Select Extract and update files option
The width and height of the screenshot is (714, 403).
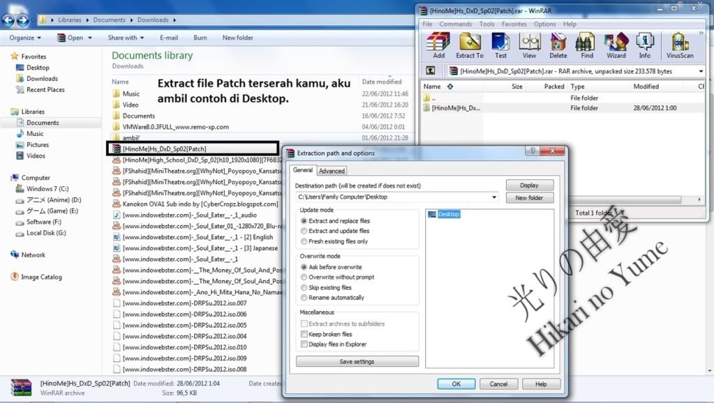coord(304,231)
